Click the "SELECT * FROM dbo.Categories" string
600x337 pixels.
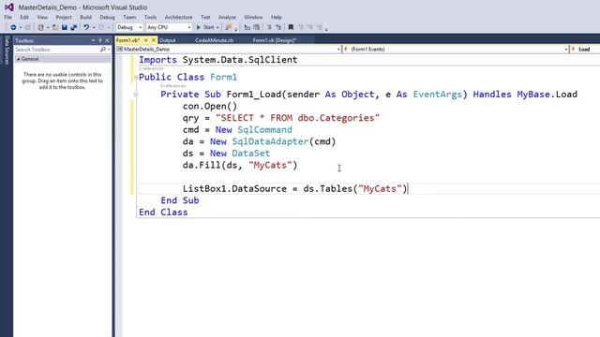coord(297,118)
